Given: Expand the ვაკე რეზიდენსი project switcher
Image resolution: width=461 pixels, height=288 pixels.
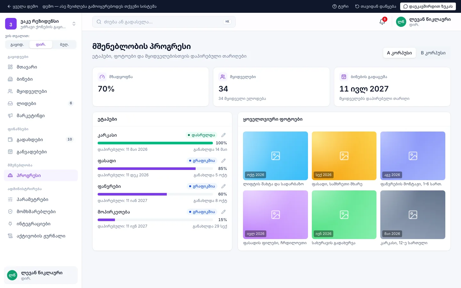Looking at the screenshot, I should click(x=74, y=24).
